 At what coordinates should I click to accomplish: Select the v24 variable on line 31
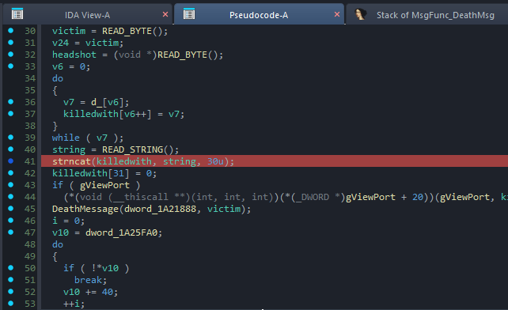[x=61, y=43]
